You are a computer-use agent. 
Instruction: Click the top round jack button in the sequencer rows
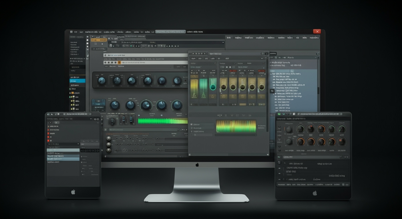coord(108,139)
